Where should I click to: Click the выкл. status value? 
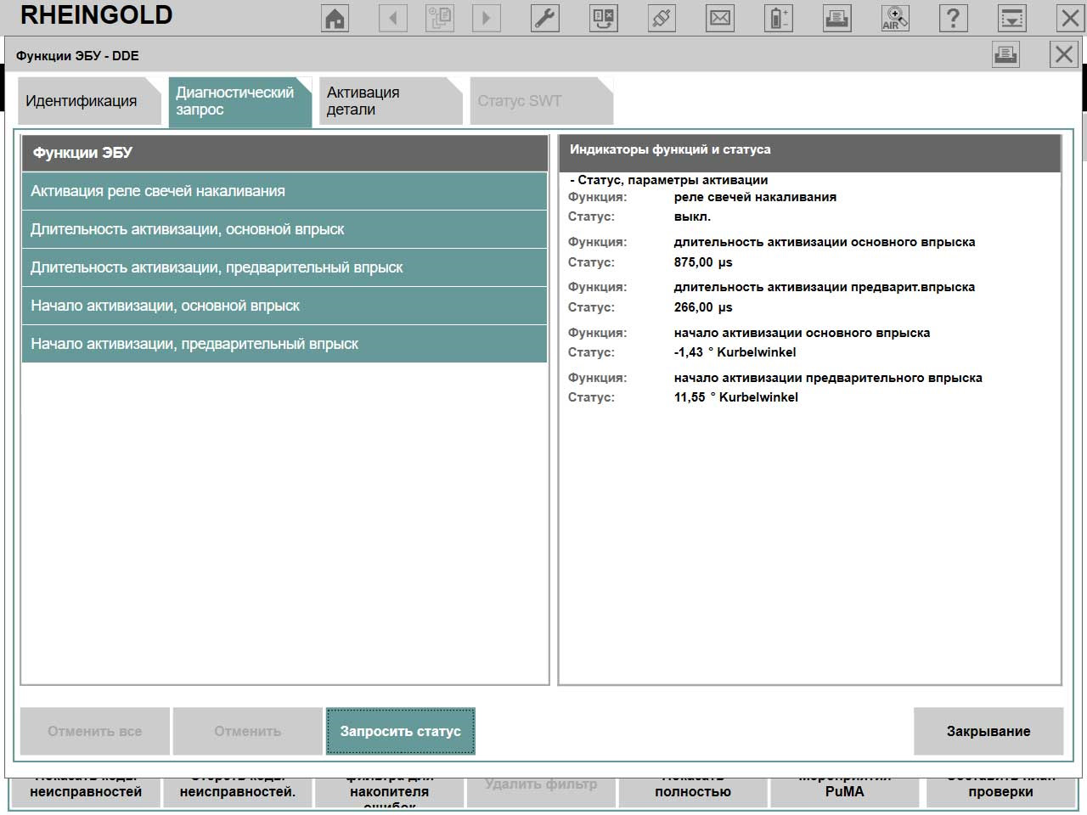click(x=692, y=216)
